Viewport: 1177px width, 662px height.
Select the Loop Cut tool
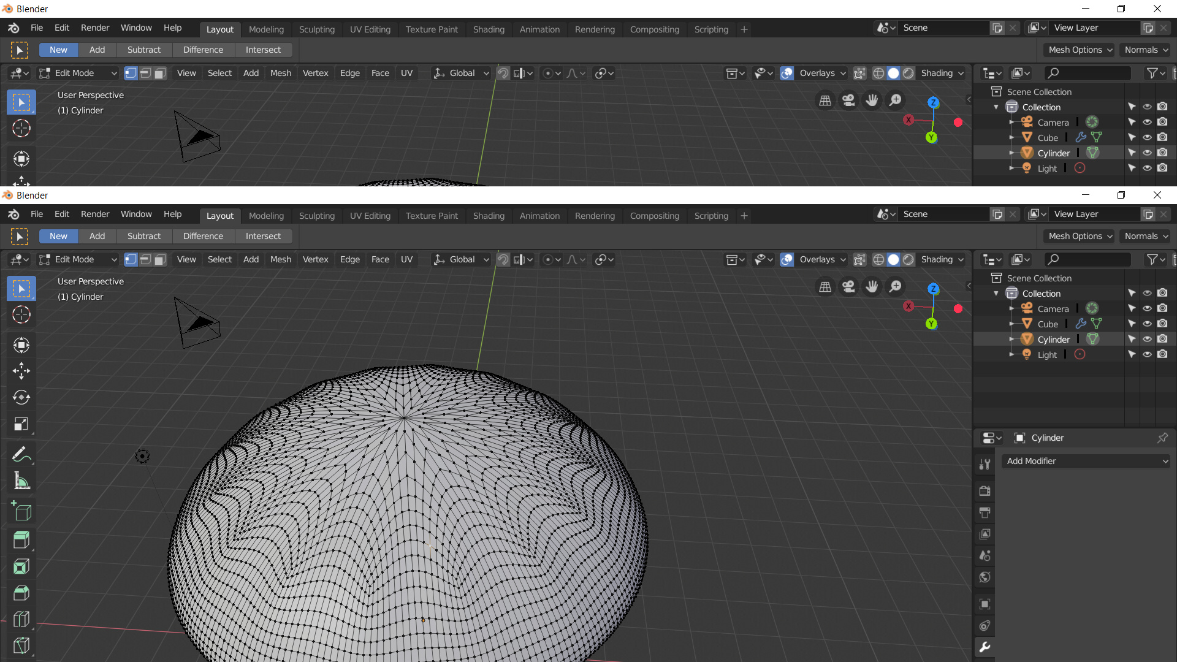(x=21, y=618)
